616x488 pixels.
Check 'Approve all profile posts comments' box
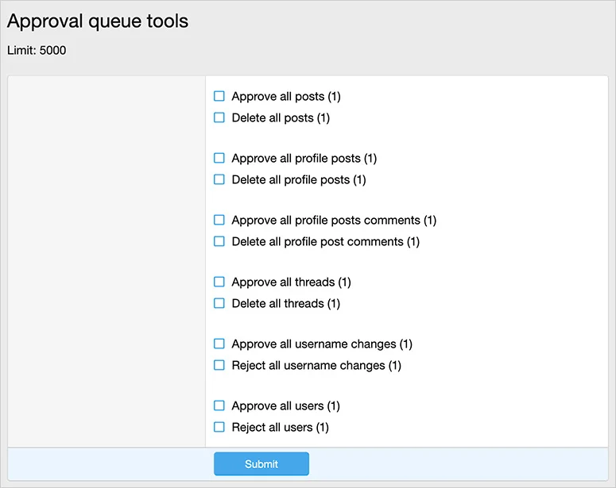tap(219, 220)
